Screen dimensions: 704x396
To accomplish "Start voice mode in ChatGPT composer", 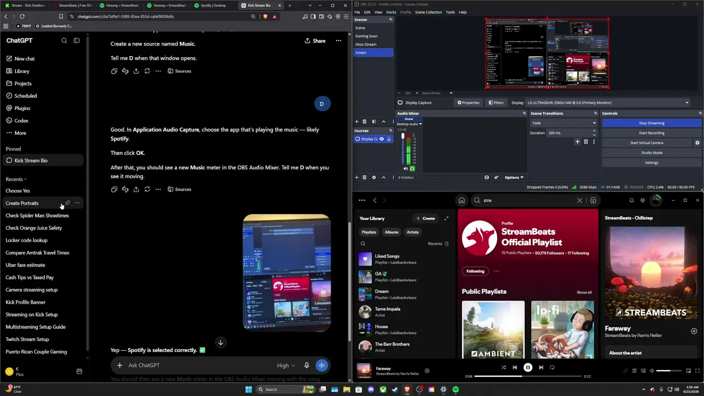I will click(x=322, y=365).
